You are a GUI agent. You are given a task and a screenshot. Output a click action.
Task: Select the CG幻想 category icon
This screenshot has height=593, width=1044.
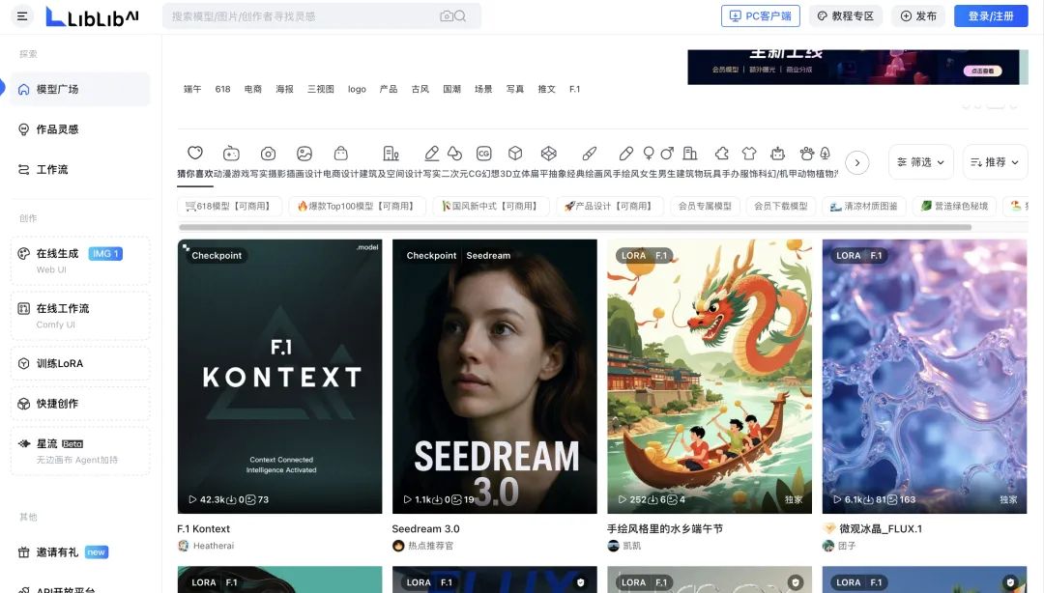pos(484,154)
